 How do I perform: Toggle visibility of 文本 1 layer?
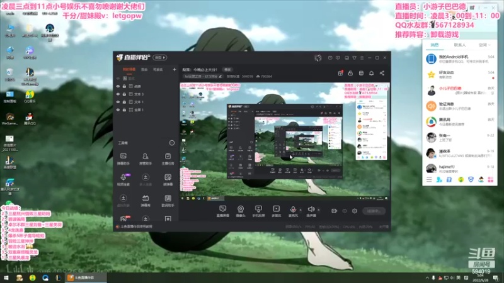118,102
